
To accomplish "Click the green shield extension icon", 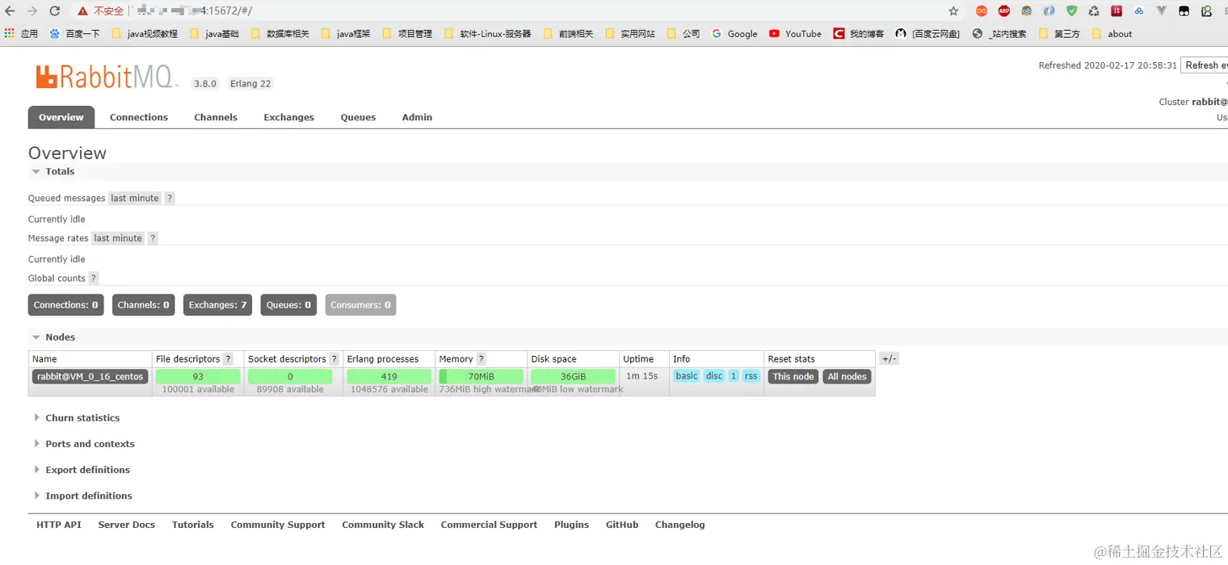I will pyautogui.click(x=1071, y=11).
